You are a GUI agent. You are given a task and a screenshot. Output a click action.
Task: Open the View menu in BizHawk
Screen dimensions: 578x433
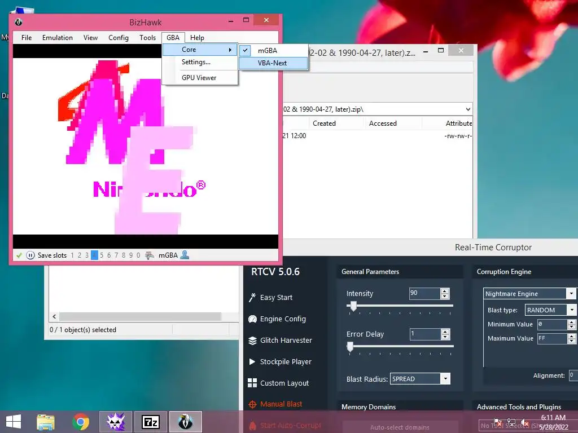90,38
